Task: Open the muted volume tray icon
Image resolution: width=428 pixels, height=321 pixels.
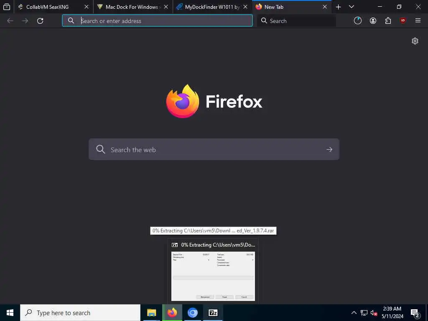Action: pos(374,313)
